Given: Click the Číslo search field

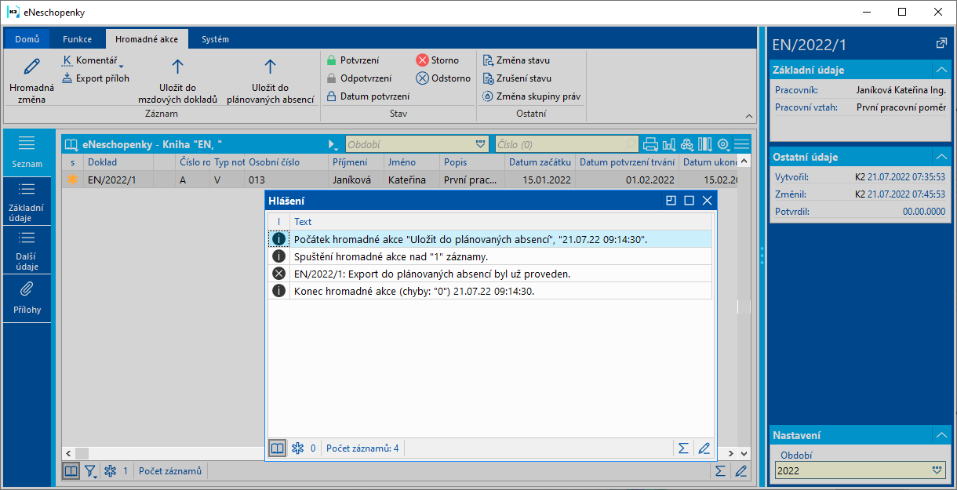Looking at the screenshot, I should click(x=566, y=144).
